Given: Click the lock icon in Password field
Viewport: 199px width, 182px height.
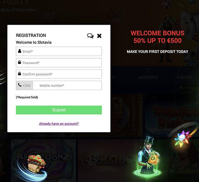Looking at the screenshot, I should (20, 62).
